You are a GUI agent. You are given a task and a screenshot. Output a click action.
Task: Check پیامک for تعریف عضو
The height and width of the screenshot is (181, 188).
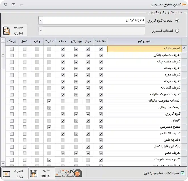12,153
